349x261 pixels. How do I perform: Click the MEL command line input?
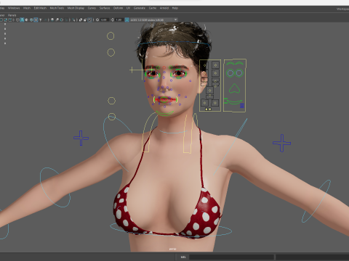[x=231, y=257]
